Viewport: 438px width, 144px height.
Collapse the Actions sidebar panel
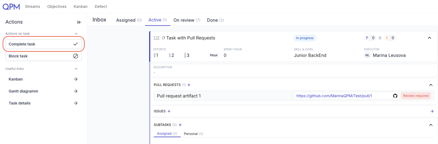79,22
